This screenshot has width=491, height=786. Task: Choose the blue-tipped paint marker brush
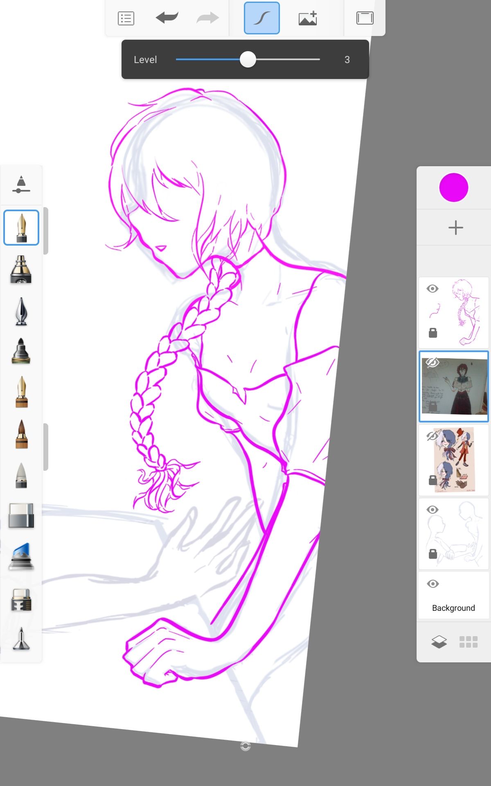21,557
